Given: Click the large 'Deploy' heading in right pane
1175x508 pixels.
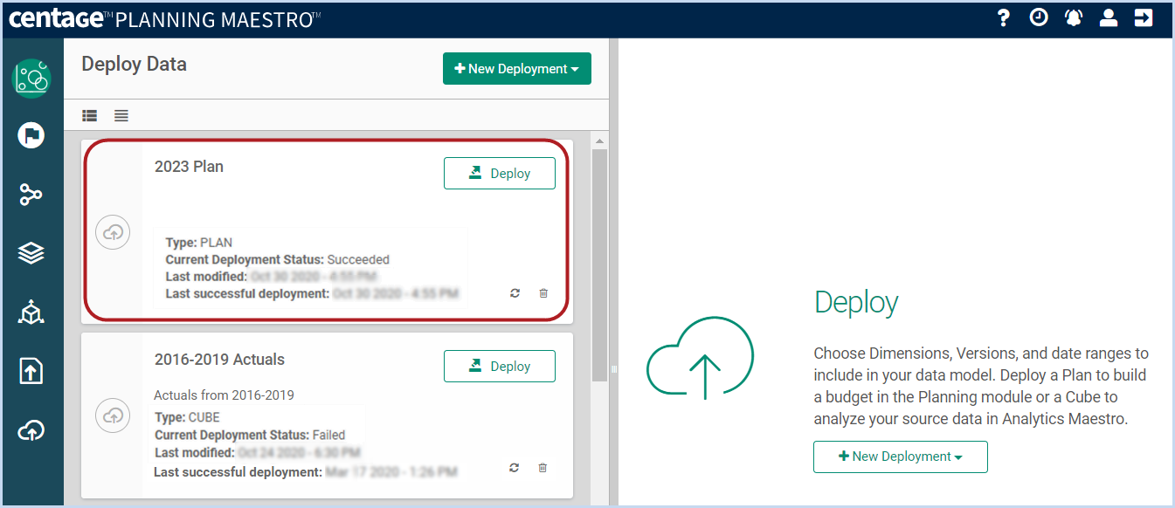Looking at the screenshot, I should click(856, 303).
